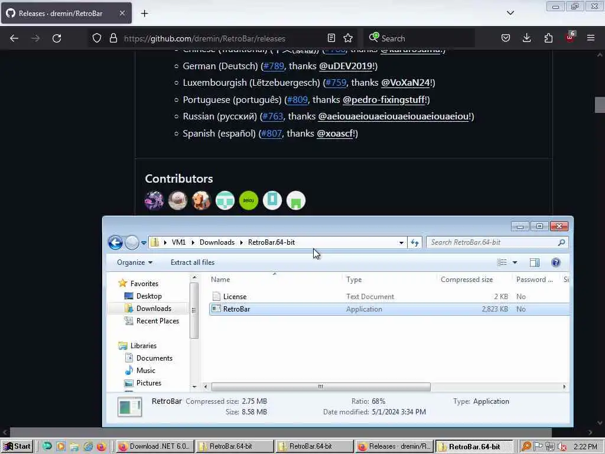Select the Releases dremin/RetroBar browser tab
This screenshot has width=605, height=454.
coord(66,13)
